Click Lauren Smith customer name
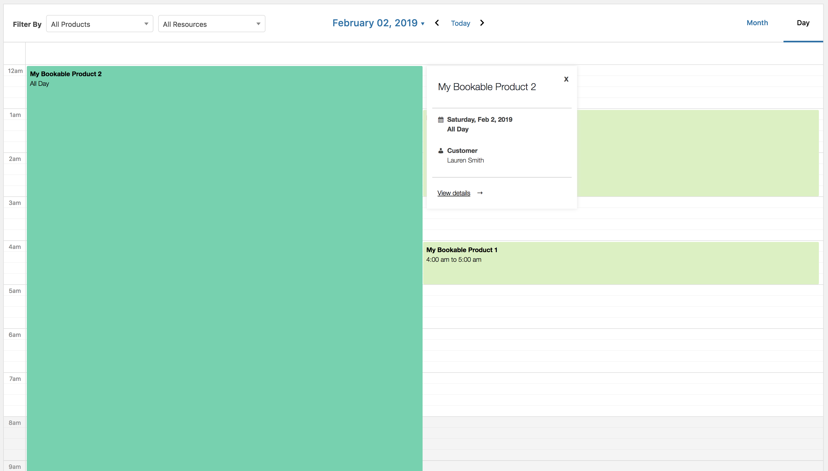 [x=465, y=160]
